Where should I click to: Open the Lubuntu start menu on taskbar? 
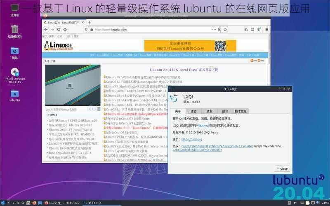tap(3, 203)
